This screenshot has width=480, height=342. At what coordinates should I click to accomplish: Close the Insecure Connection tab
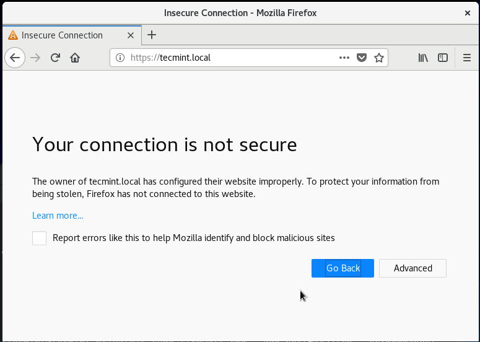tap(131, 35)
